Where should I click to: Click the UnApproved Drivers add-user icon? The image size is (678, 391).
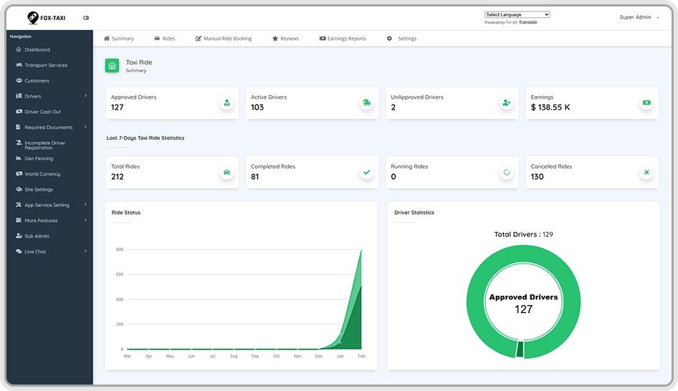point(506,103)
